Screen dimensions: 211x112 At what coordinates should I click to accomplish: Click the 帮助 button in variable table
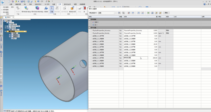(166, 13)
